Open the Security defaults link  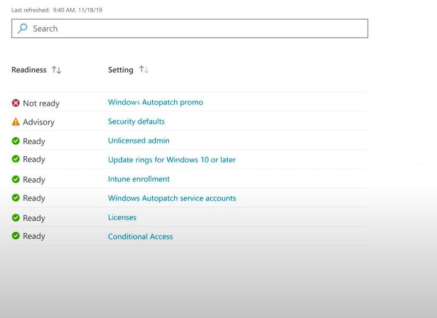(137, 121)
